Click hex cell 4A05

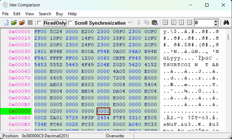click(119, 71)
